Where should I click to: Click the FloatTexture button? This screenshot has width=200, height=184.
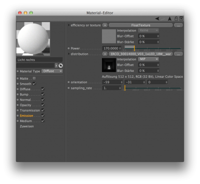coord(140,25)
